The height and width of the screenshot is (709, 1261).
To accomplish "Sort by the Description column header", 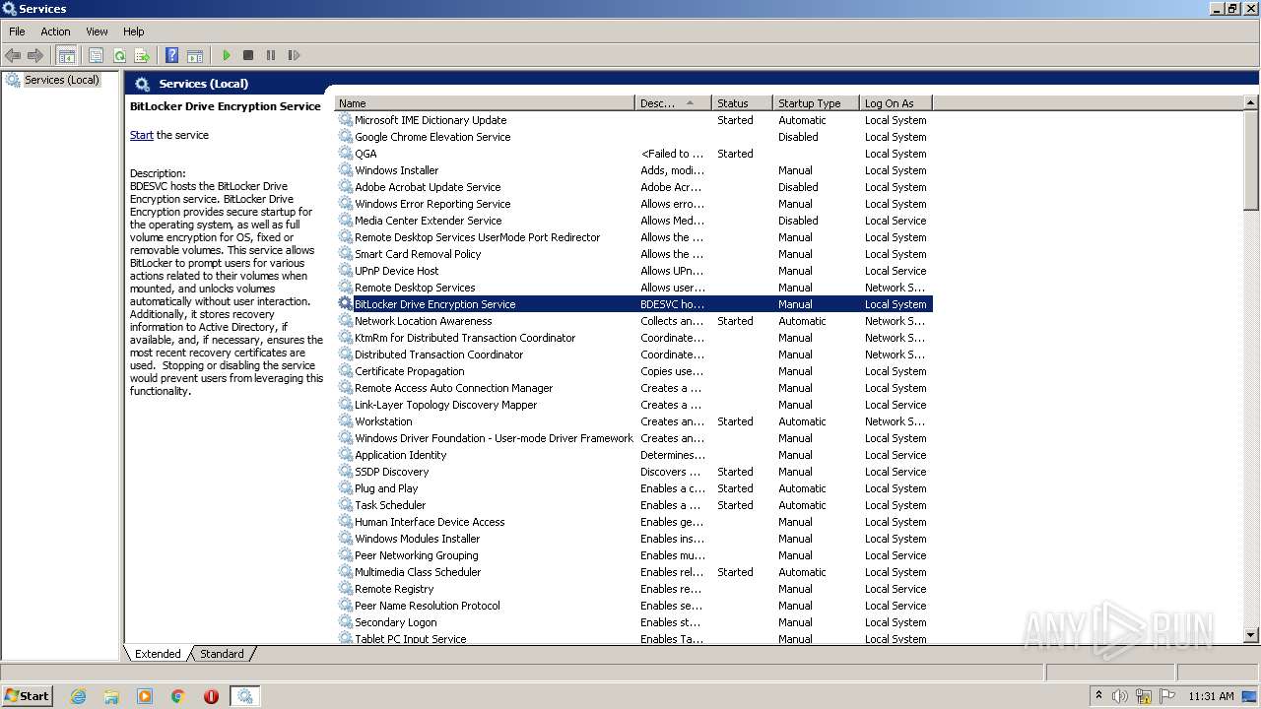I will pos(673,103).
